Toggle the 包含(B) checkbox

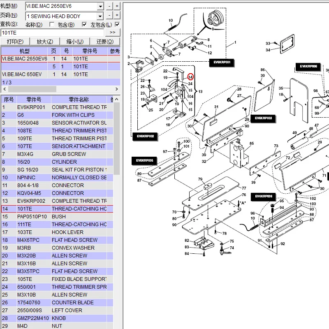coord(84,25)
